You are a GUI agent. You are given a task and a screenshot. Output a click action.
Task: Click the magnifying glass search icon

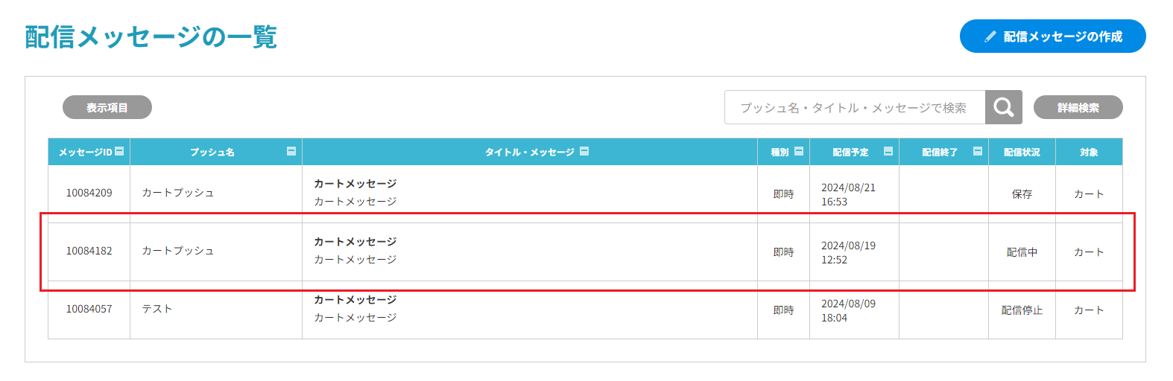click(1003, 107)
